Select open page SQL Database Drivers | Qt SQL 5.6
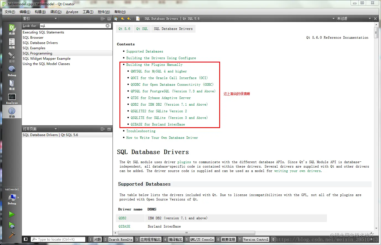Viewport: 381px width, 245px height. 67,135
